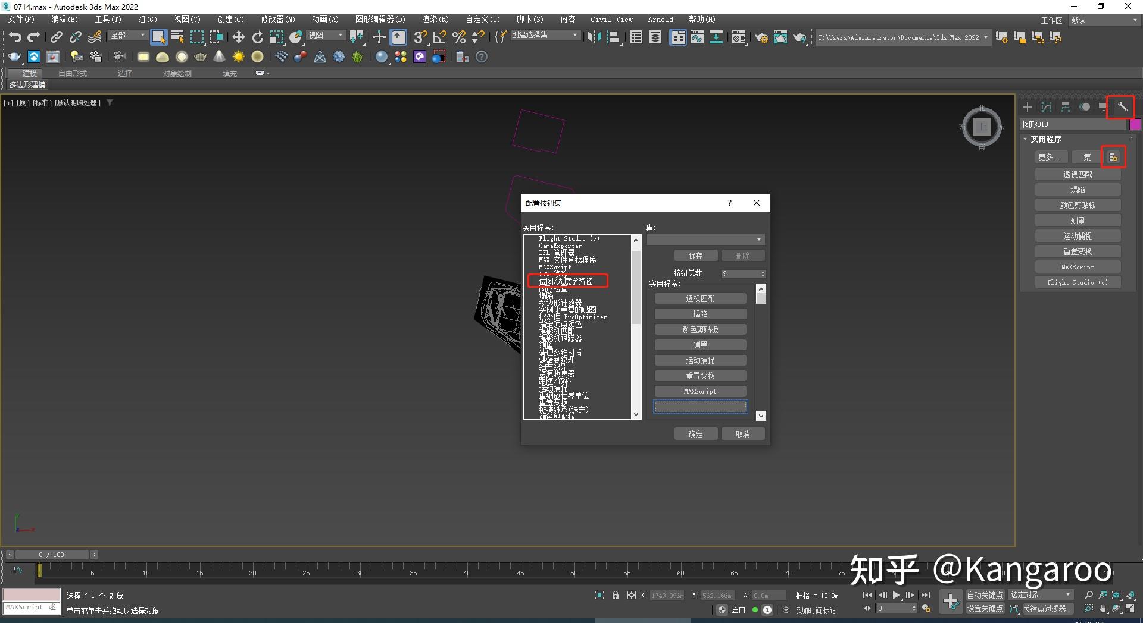This screenshot has width=1143, height=623.
Task: Click the time slider 0 / 100
Action: [51, 555]
